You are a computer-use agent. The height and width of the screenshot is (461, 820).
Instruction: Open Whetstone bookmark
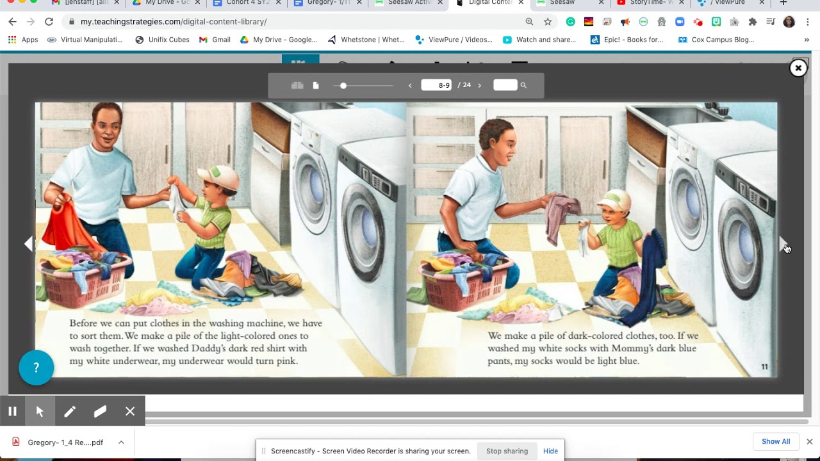(366, 40)
